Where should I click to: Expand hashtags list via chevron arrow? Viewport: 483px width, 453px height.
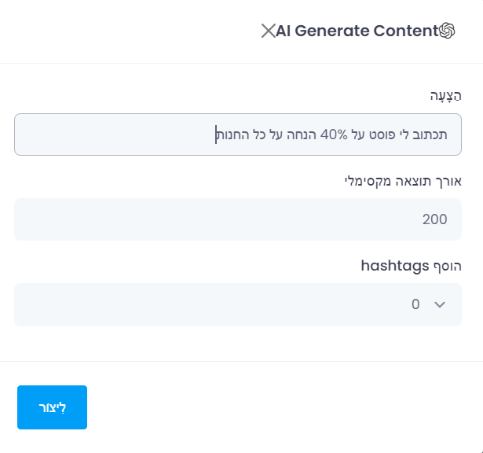click(439, 304)
